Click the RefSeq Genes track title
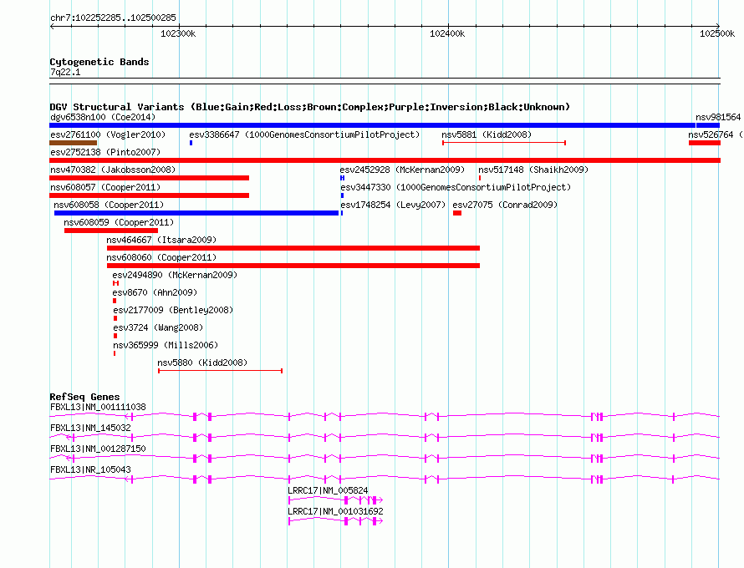744x568 pixels. [x=84, y=397]
